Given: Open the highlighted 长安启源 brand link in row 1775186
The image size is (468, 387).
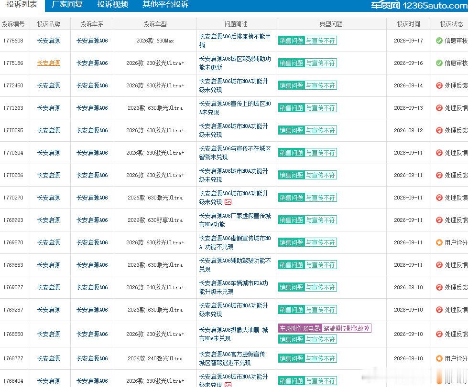Looking at the screenshot, I should (x=49, y=63).
